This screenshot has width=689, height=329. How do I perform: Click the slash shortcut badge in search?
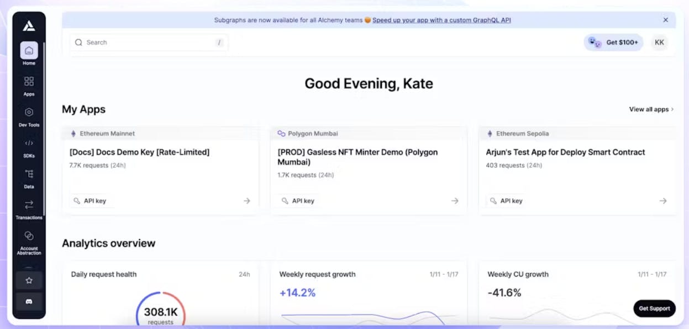point(219,43)
